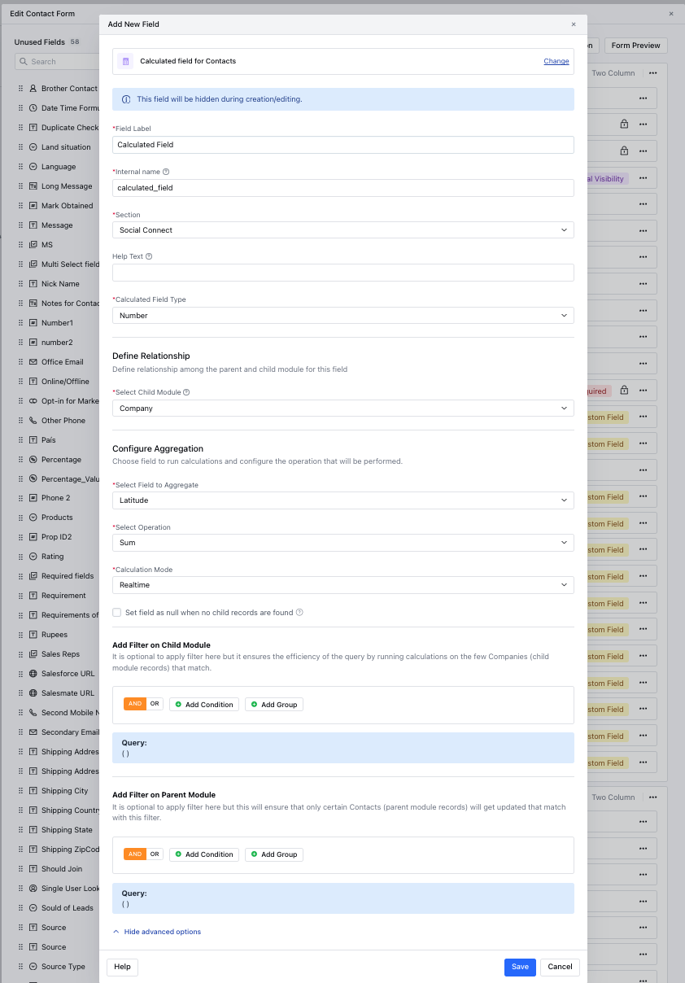
Task: Select the Should Join unused field row
Action: click(x=57, y=869)
